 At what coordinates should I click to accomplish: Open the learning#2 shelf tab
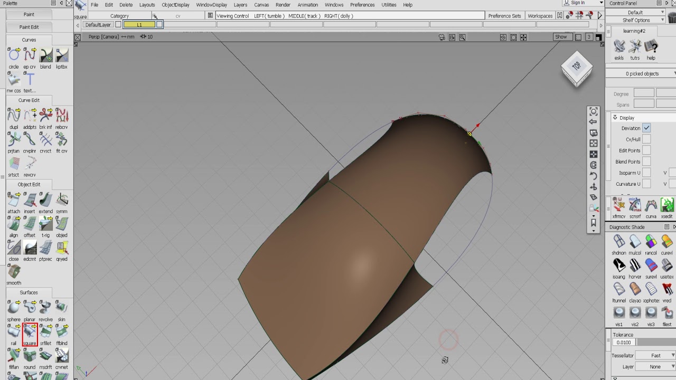(634, 31)
